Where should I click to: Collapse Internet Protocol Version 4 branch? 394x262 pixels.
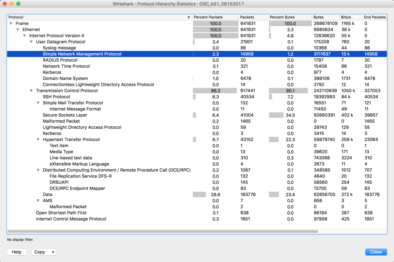click(24, 36)
